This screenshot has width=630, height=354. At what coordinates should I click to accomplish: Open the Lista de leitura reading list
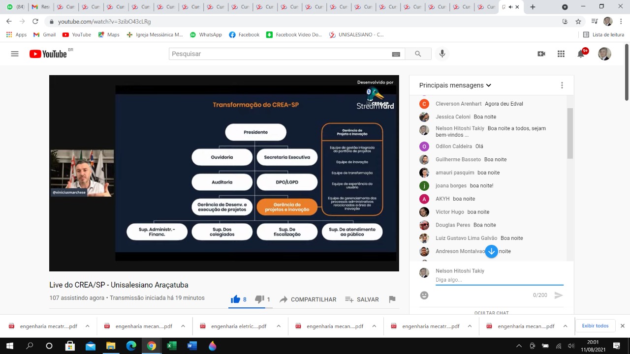pos(603,35)
